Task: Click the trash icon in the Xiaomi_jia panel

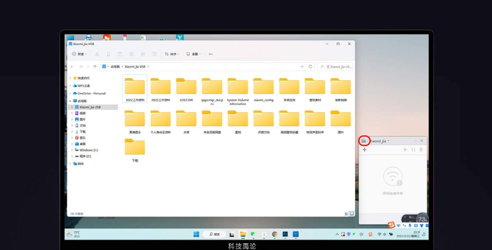Action: 421,150
